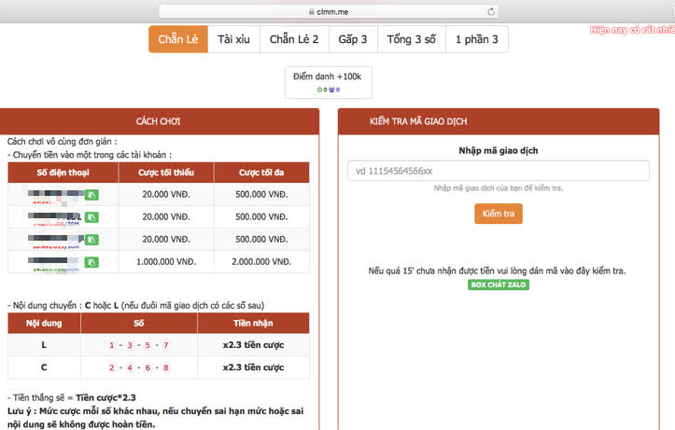
Task: Click the orange Kiểm tra button
Action: [x=499, y=214]
